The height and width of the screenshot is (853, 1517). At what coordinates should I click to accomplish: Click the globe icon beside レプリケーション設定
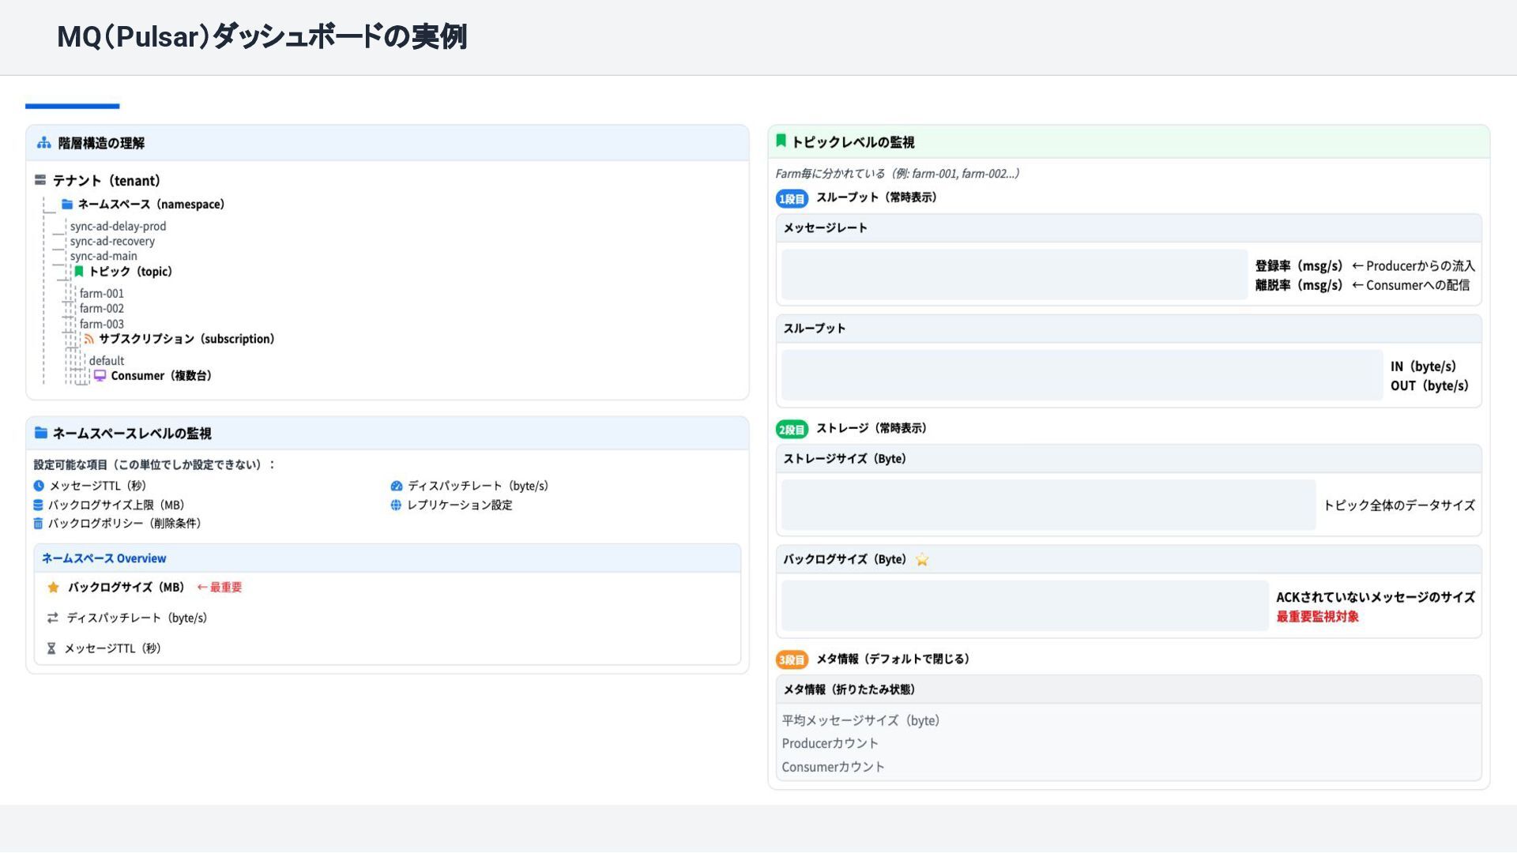(396, 505)
